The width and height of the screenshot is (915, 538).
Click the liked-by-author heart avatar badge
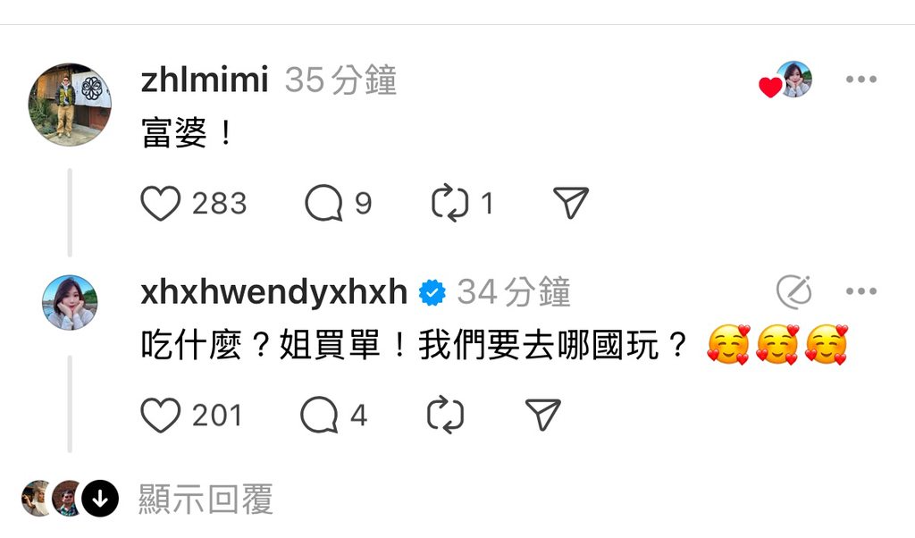(785, 80)
